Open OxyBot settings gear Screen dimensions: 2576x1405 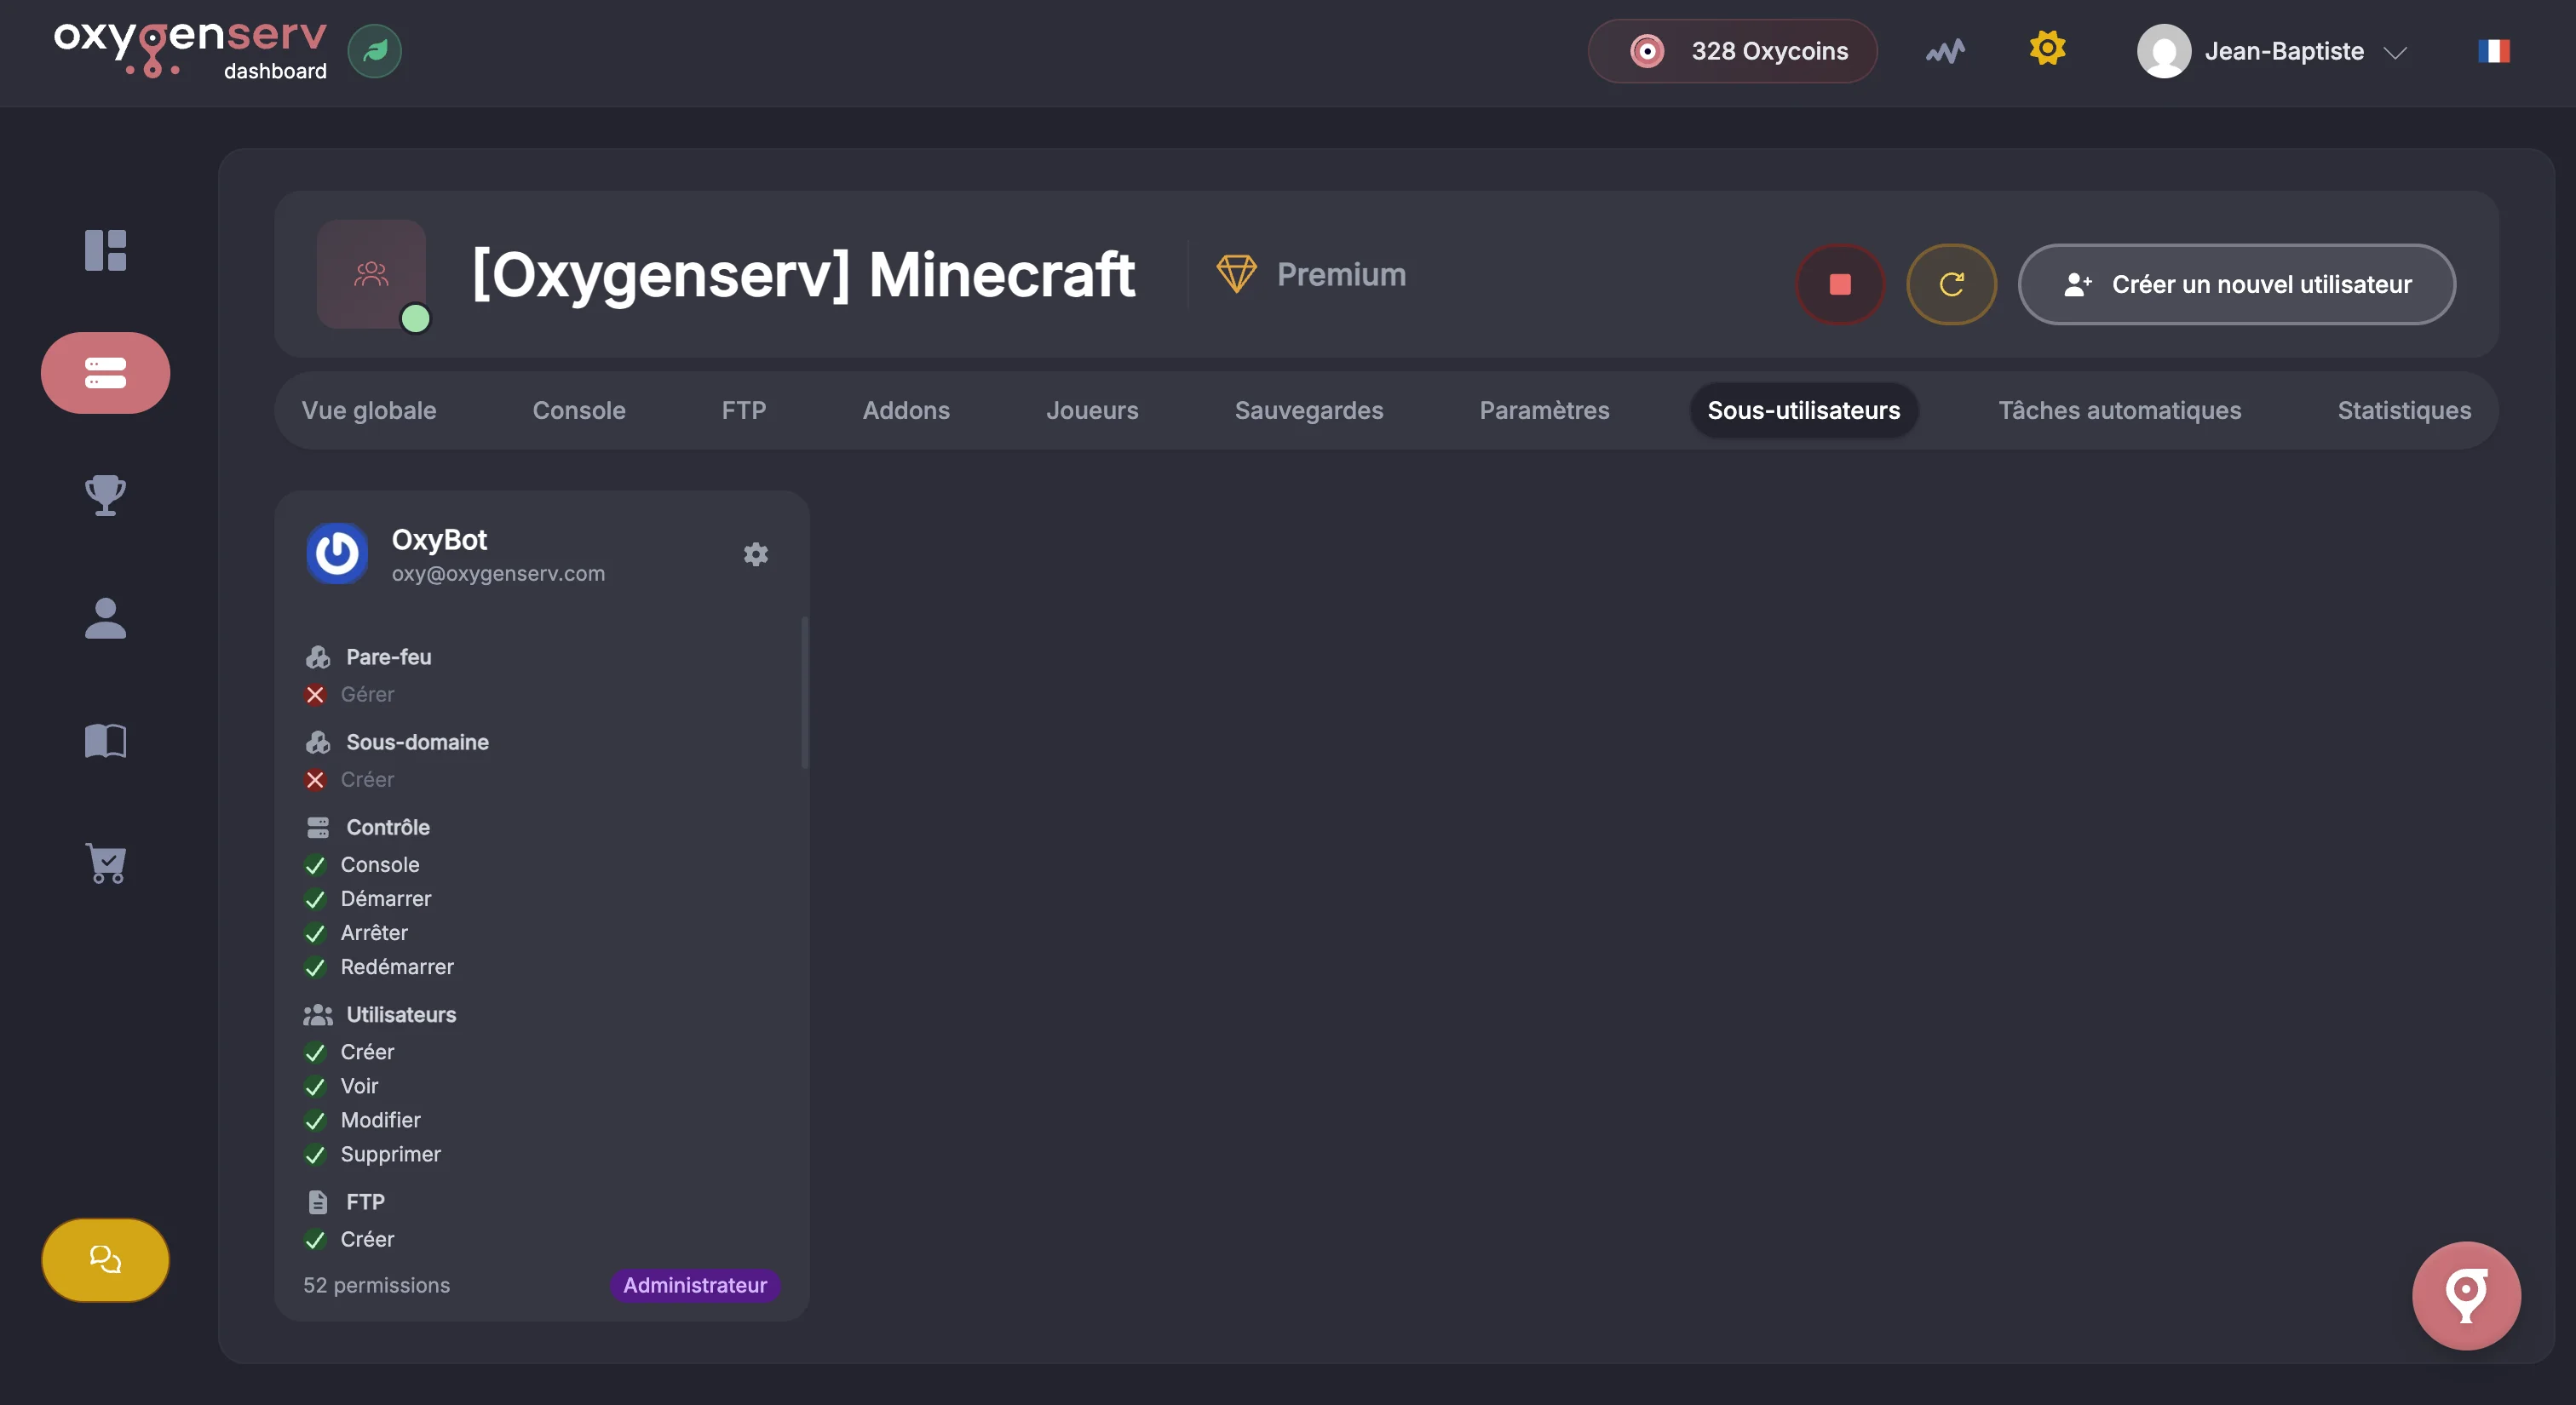(x=755, y=554)
